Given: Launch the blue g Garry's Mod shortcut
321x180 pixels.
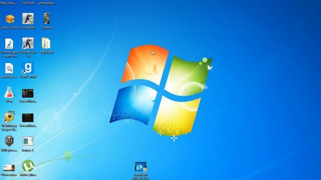Looking at the screenshot, I should click(x=28, y=68).
